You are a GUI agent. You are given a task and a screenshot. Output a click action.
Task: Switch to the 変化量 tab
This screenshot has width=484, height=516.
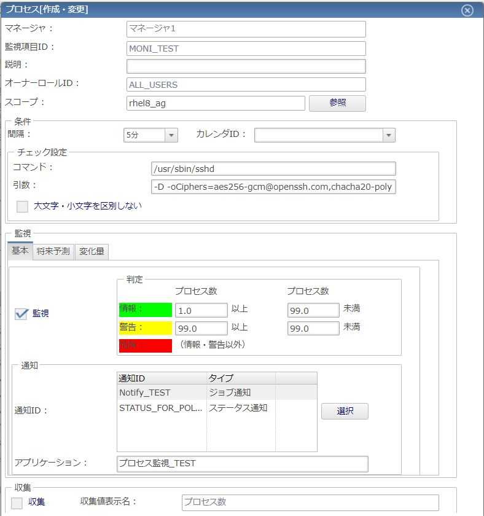pos(92,252)
